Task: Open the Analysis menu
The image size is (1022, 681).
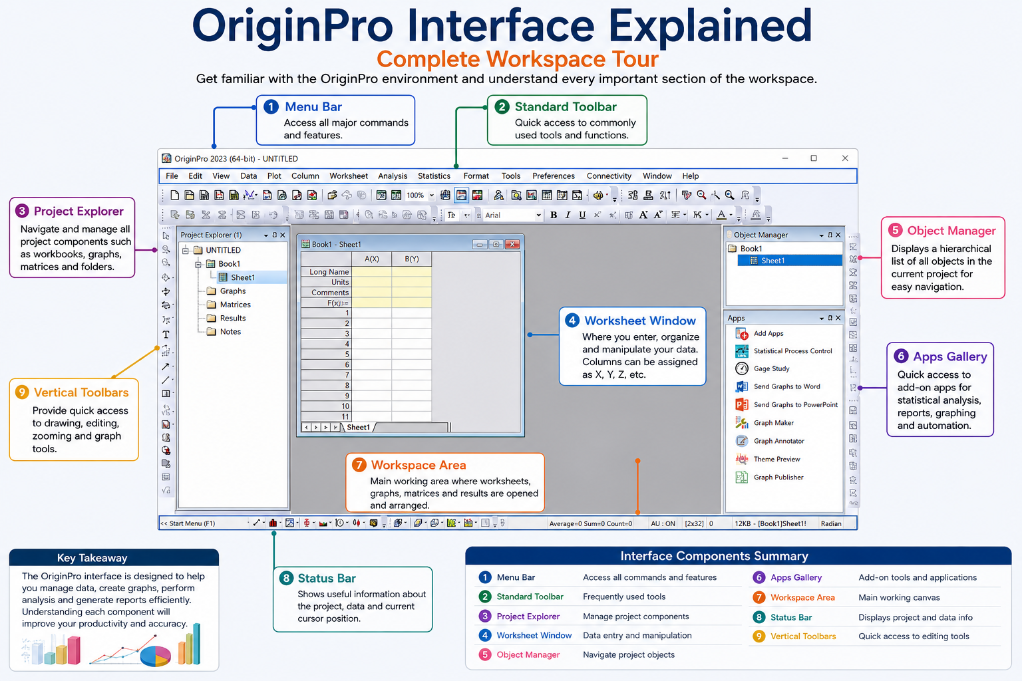Action: (x=393, y=176)
